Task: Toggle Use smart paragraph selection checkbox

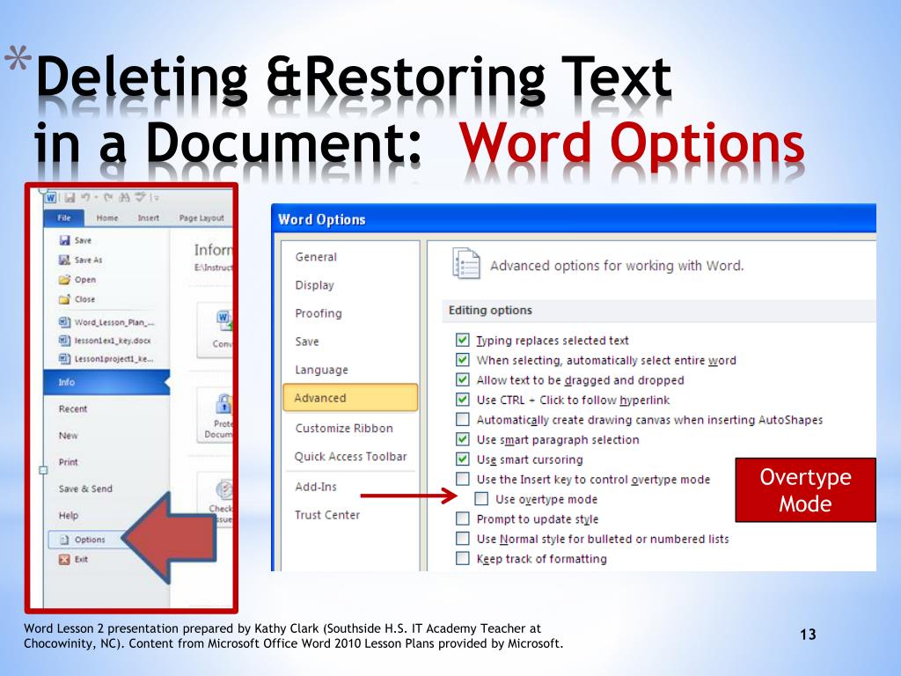Action: [463, 439]
